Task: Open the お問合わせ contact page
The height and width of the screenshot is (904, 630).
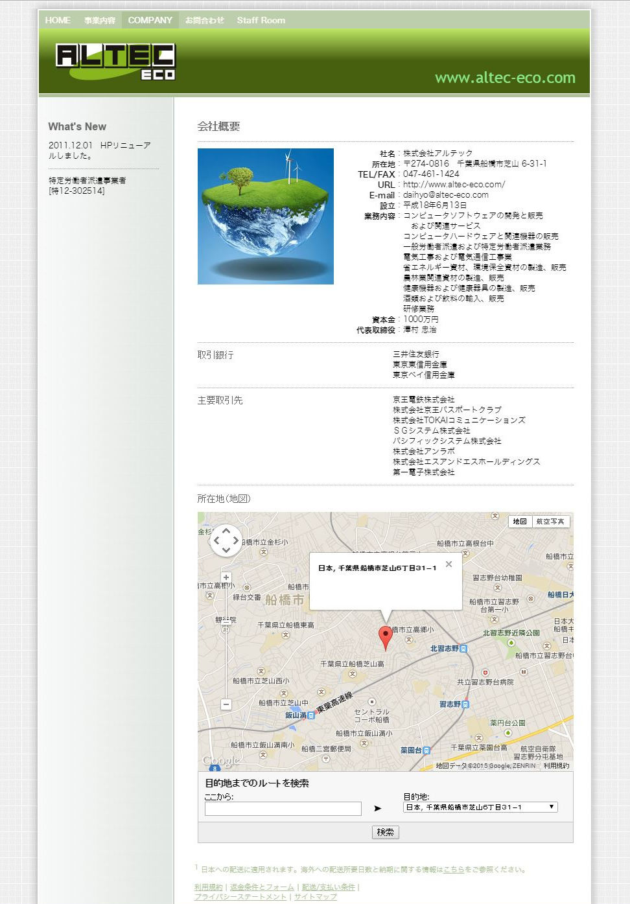Action: pos(205,20)
